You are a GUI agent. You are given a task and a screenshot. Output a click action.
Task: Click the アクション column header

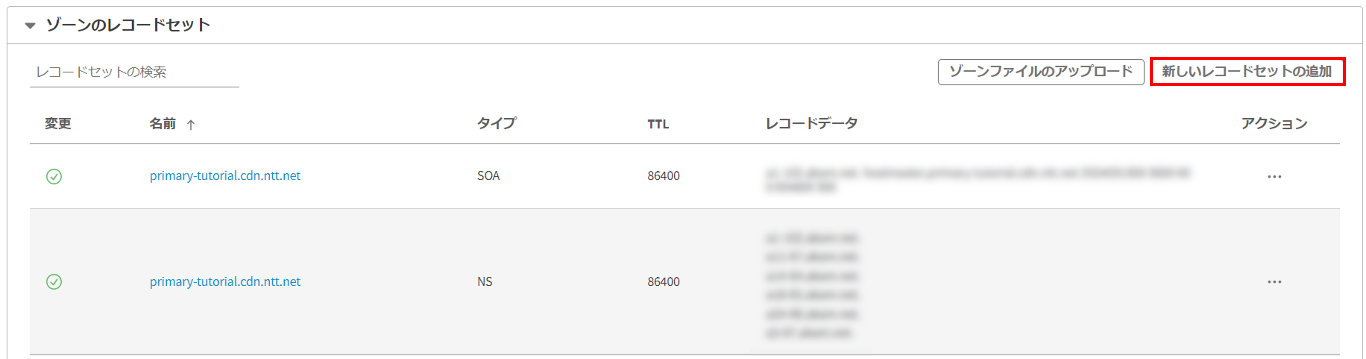(1274, 124)
